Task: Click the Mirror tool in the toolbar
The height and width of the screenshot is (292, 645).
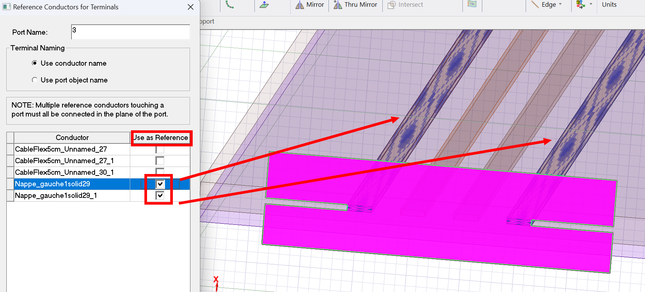Action: pos(310,5)
